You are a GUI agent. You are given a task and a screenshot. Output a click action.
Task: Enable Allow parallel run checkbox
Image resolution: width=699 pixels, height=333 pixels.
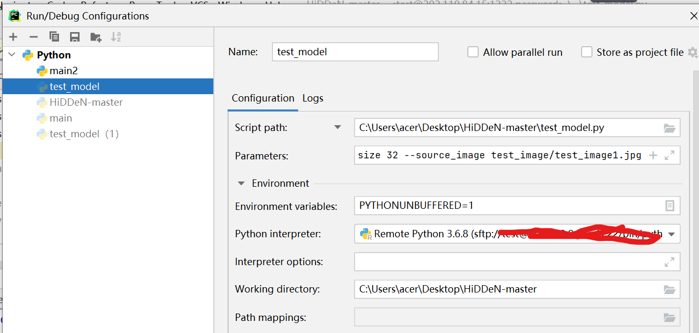click(473, 52)
